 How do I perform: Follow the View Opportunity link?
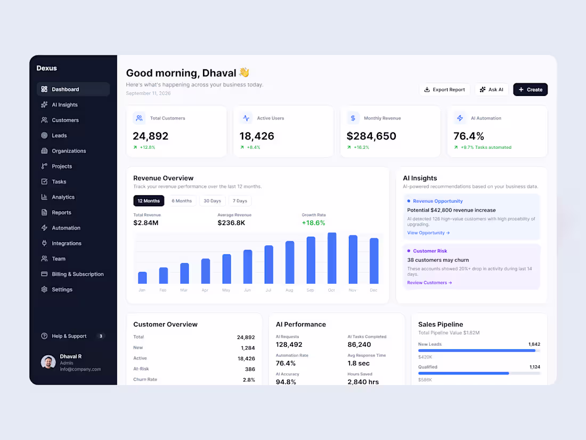click(x=428, y=233)
